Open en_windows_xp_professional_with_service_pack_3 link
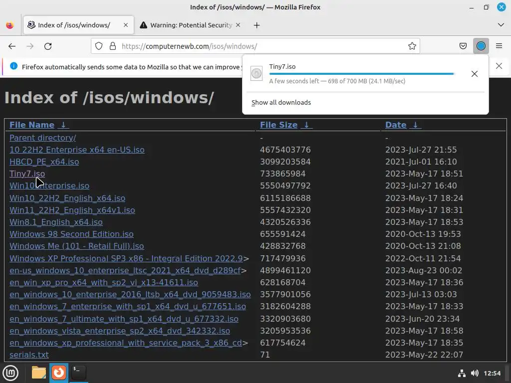Image resolution: width=511 pixels, height=383 pixels. (x=126, y=343)
